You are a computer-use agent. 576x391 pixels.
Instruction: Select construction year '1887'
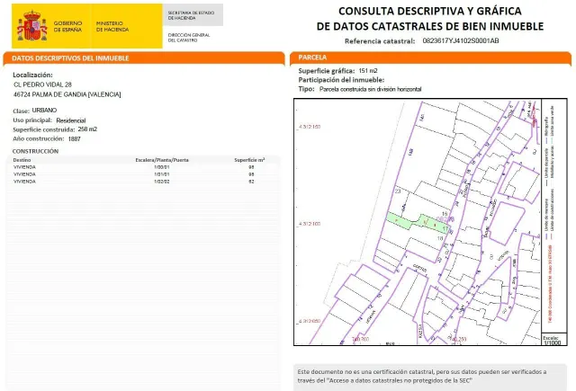74,139
